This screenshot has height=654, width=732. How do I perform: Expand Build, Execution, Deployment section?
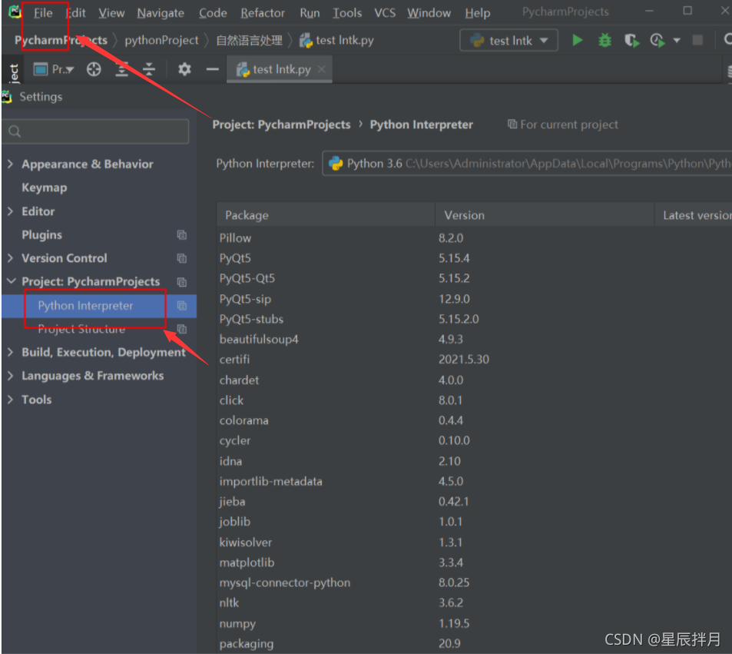point(10,352)
